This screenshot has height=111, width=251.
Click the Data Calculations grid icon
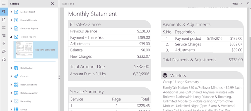(x=16, y=85)
